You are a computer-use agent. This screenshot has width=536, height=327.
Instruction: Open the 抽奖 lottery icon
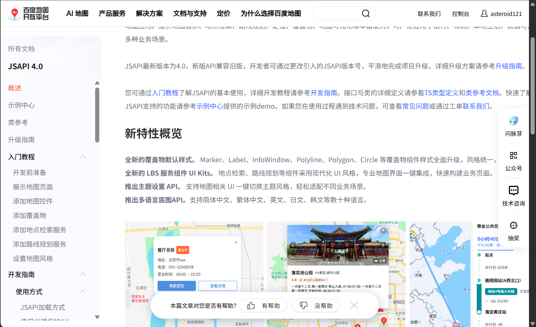click(x=513, y=225)
